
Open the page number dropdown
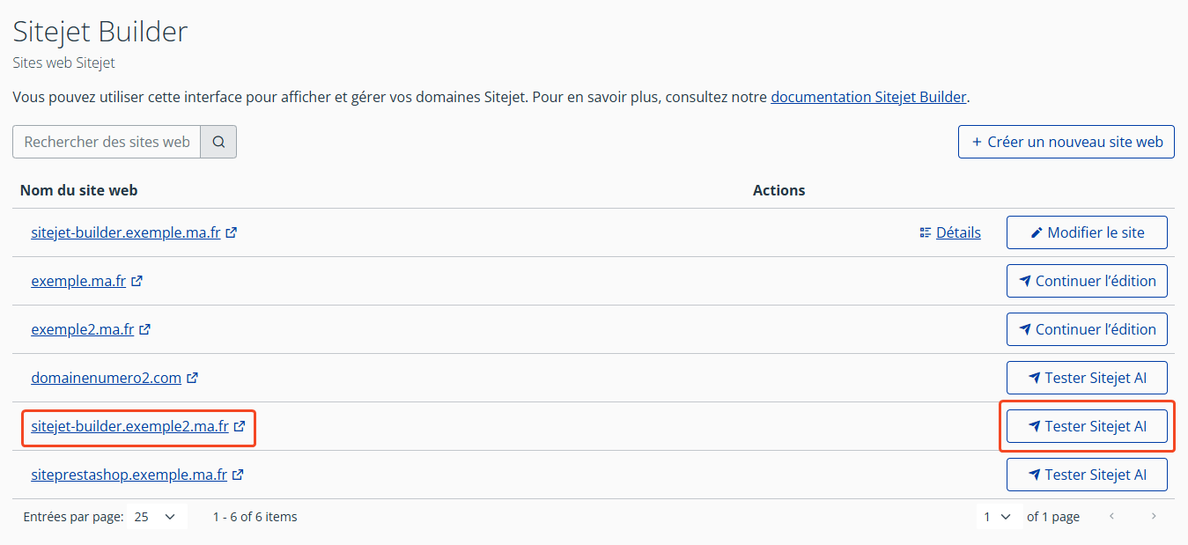[997, 517]
